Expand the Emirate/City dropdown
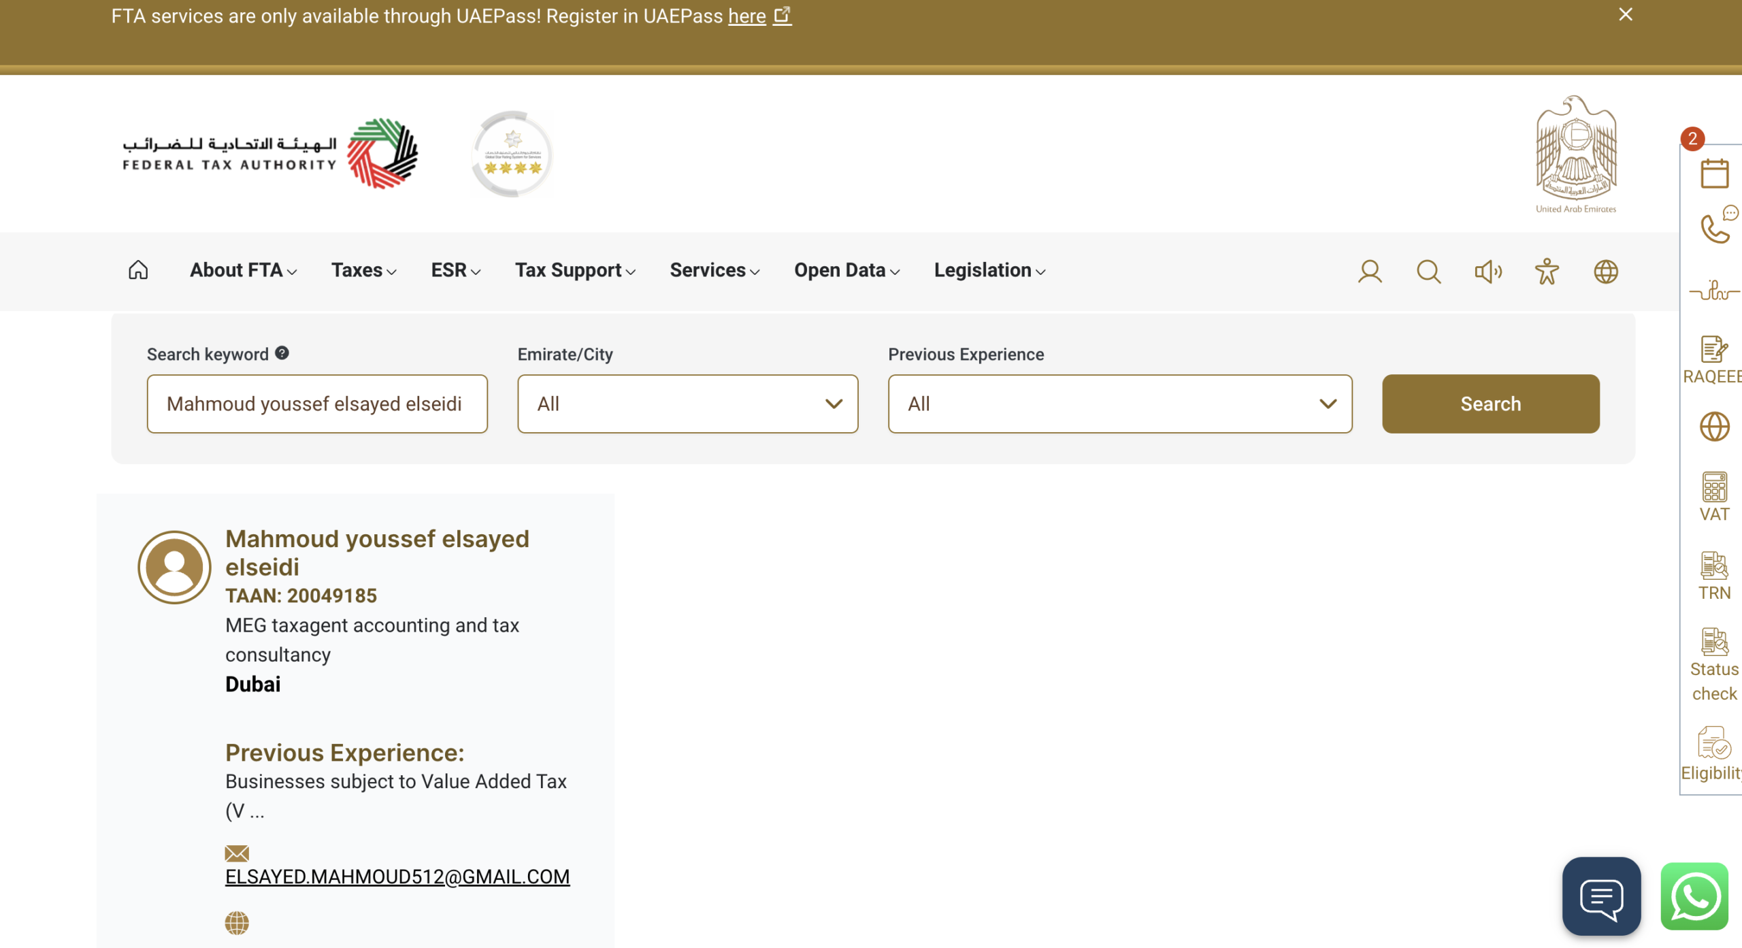1742x948 pixels. [688, 404]
